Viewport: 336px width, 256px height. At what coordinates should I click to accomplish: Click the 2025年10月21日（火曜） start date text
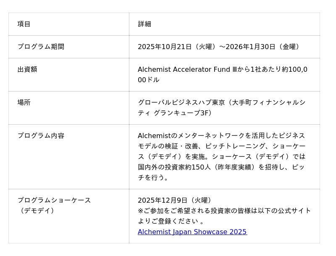[x=178, y=47]
